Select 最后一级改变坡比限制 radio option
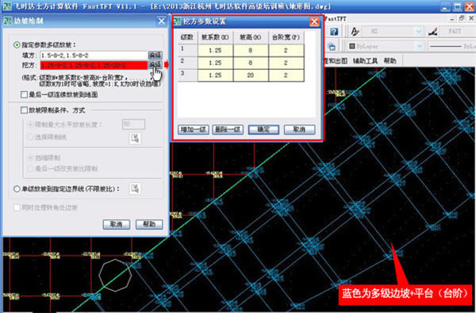Image resolution: width=476 pixels, height=313 pixels. pos(30,169)
